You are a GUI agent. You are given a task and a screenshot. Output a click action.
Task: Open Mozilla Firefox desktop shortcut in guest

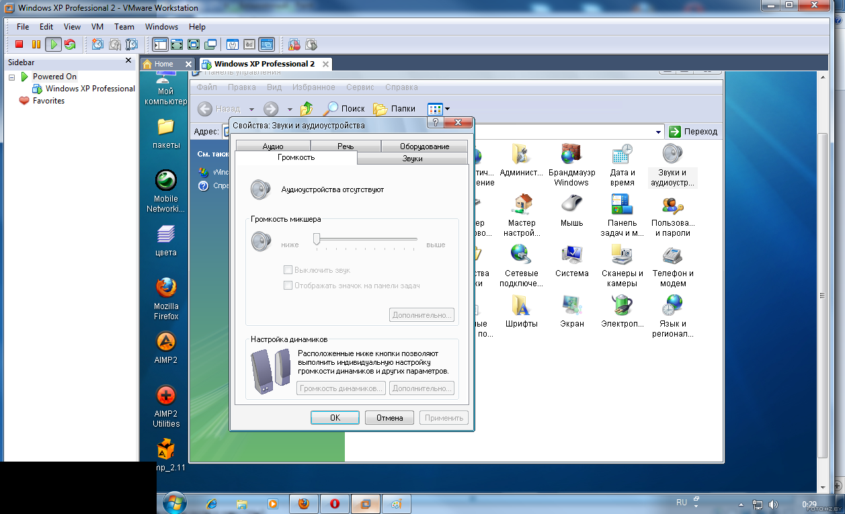(x=166, y=299)
